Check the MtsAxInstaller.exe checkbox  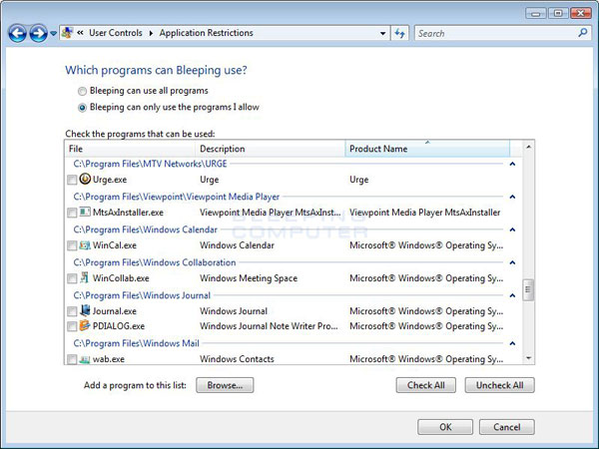tap(72, 213)
